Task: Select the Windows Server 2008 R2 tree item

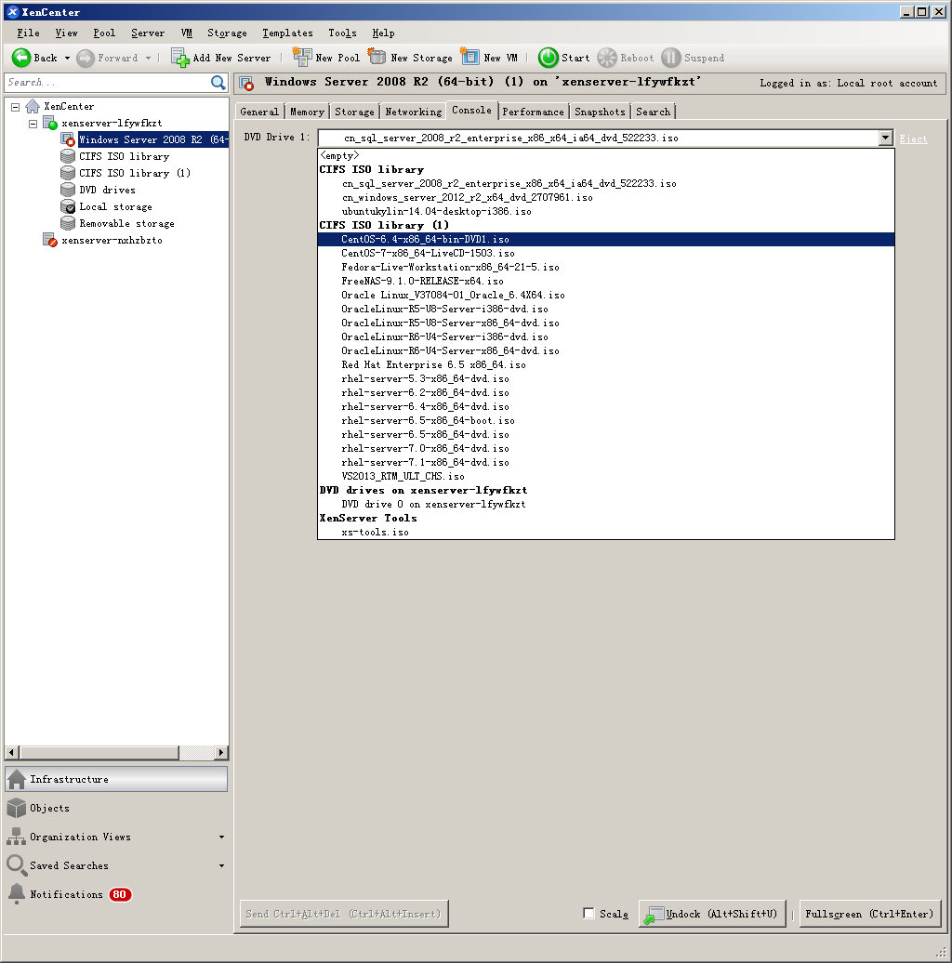Action: click(x=153, y=140)
